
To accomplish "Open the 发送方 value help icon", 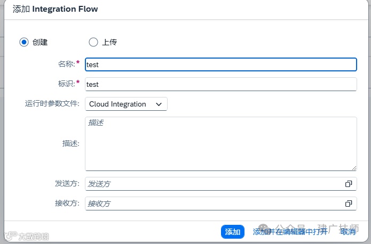I will [x=349, y=184].
